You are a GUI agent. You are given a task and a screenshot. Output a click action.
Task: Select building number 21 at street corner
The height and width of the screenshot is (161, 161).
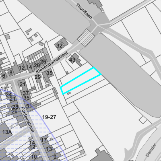point(23,85)
